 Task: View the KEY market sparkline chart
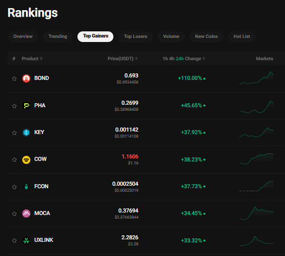coord(256,133)
